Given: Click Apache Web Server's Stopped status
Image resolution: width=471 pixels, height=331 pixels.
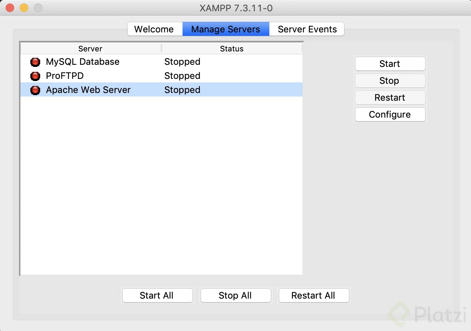Looking at the screenshot, I should (x=182, y=90).
